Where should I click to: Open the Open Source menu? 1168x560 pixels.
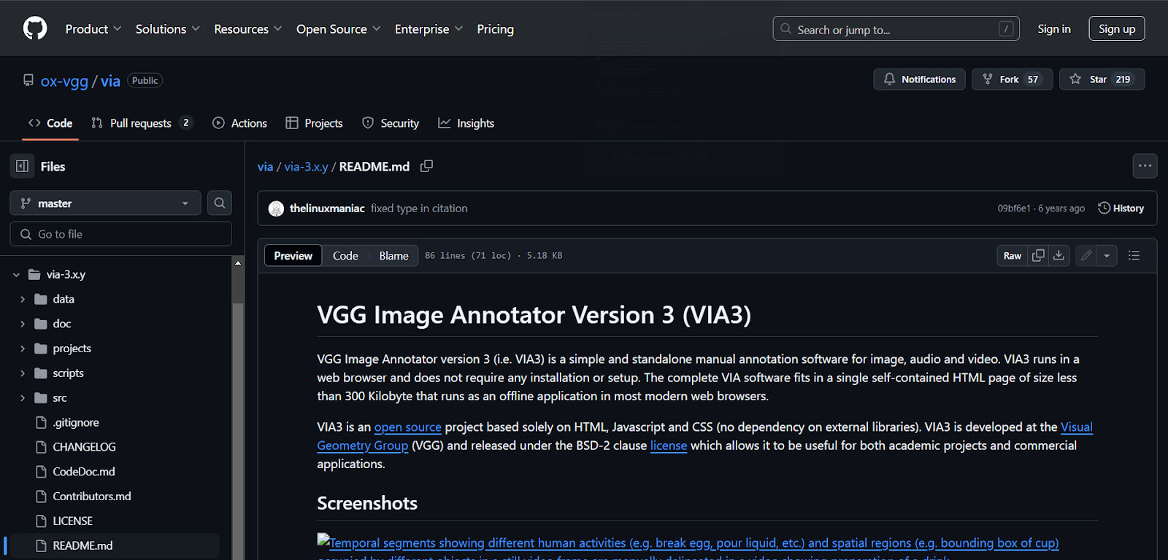click(338, 29)
